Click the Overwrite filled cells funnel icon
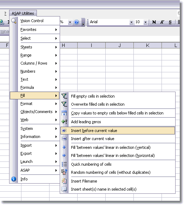 [64, 104]
